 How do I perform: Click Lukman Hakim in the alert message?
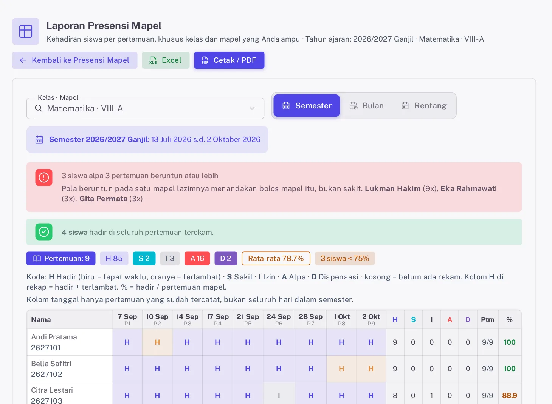(x=392, y=188)
